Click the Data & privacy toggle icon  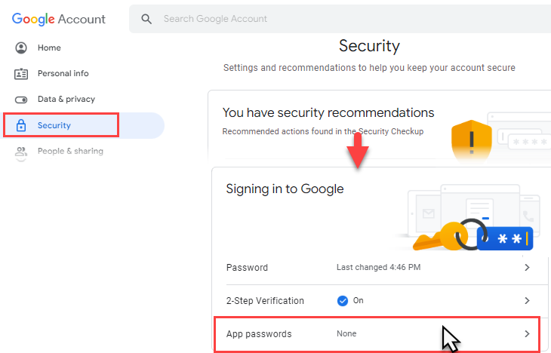click(x=21, y=100)
